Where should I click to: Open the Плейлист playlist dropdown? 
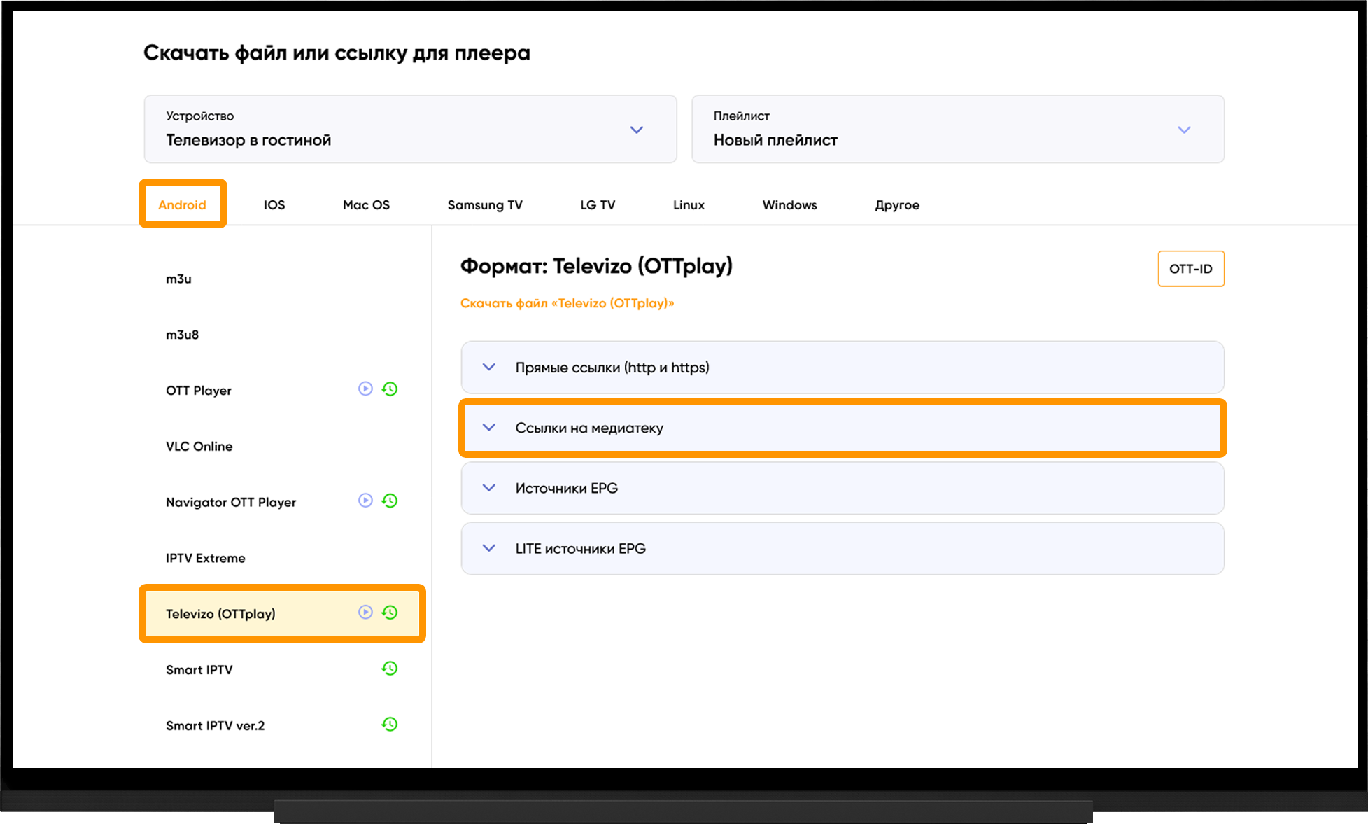(x=958, y=130)
